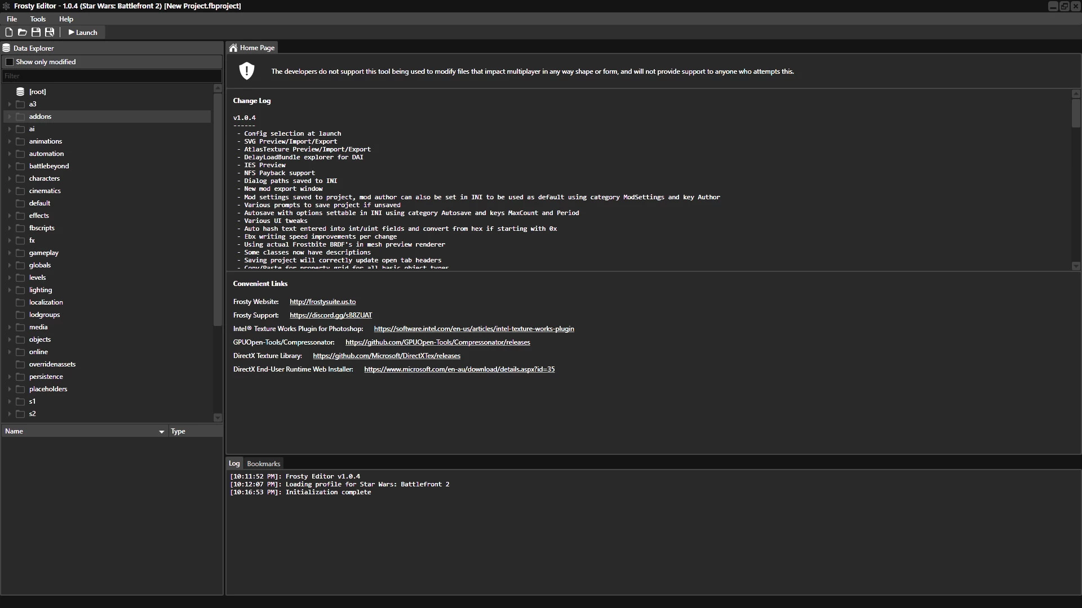This screenshot has width=1082, height=608.
Task: Expand the animations folder item
Action: [10, 141]
